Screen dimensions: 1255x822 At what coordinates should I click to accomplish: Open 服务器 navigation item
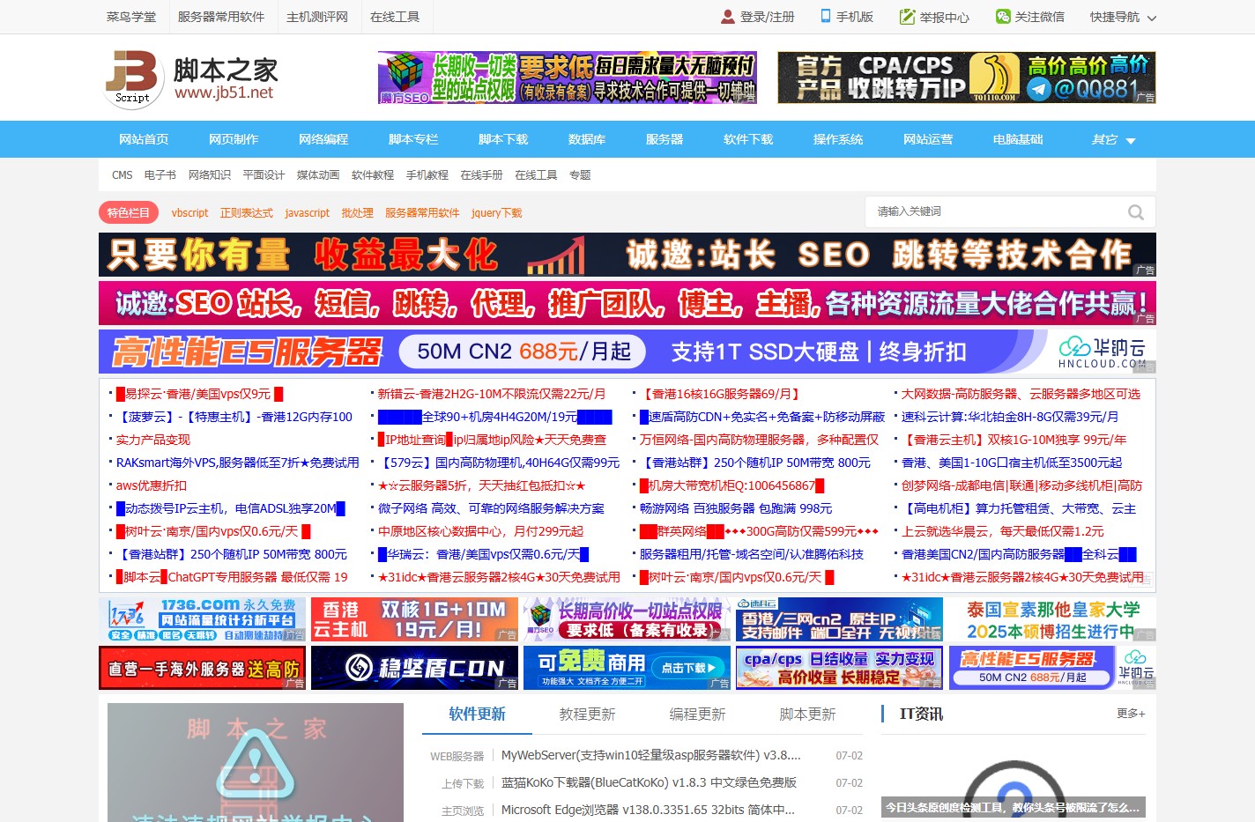click(x=665, y=139)
